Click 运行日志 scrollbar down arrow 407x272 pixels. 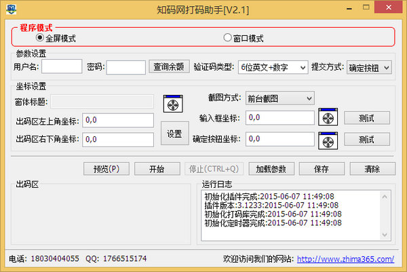[x=385, y=235]
